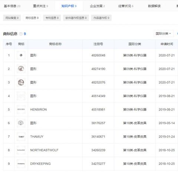Open the THAMUY trademark logo thumbnail
Screen dimensions: 178x173
coord(21,137)
